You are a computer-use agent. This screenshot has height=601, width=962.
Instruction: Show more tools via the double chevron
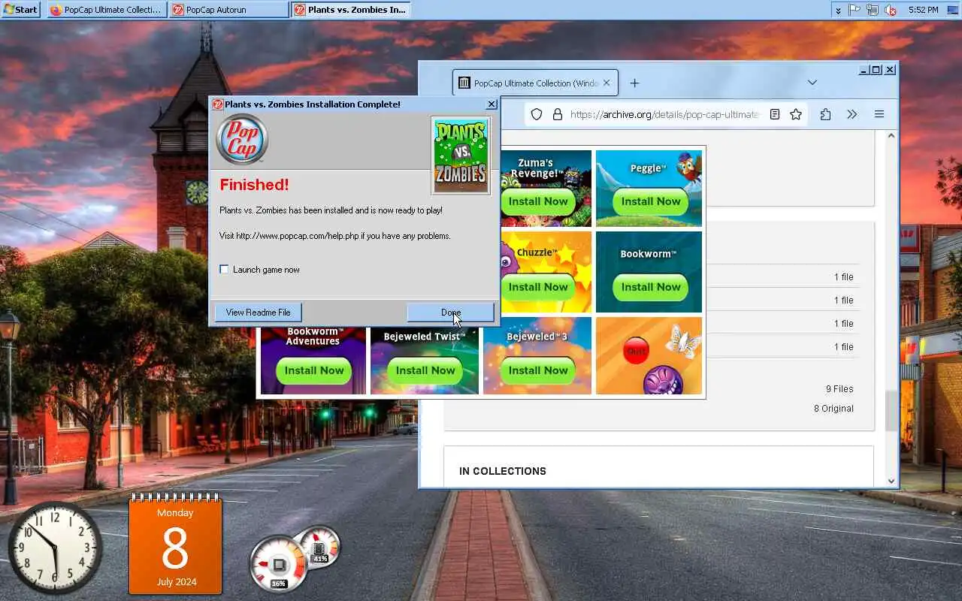click(852, 114)
